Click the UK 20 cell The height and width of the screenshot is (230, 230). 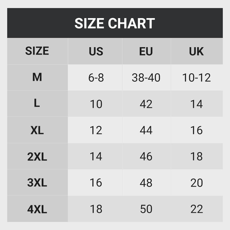pos(196,183)
